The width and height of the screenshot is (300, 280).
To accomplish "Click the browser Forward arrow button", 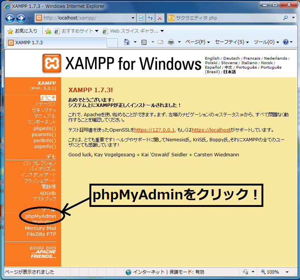I will click(x=21, y=18).
